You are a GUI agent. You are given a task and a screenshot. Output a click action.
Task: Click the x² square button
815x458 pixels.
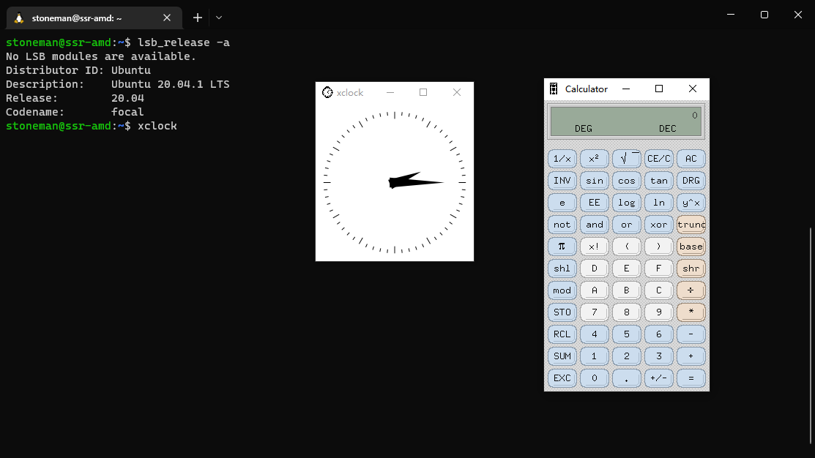(594, 158)
